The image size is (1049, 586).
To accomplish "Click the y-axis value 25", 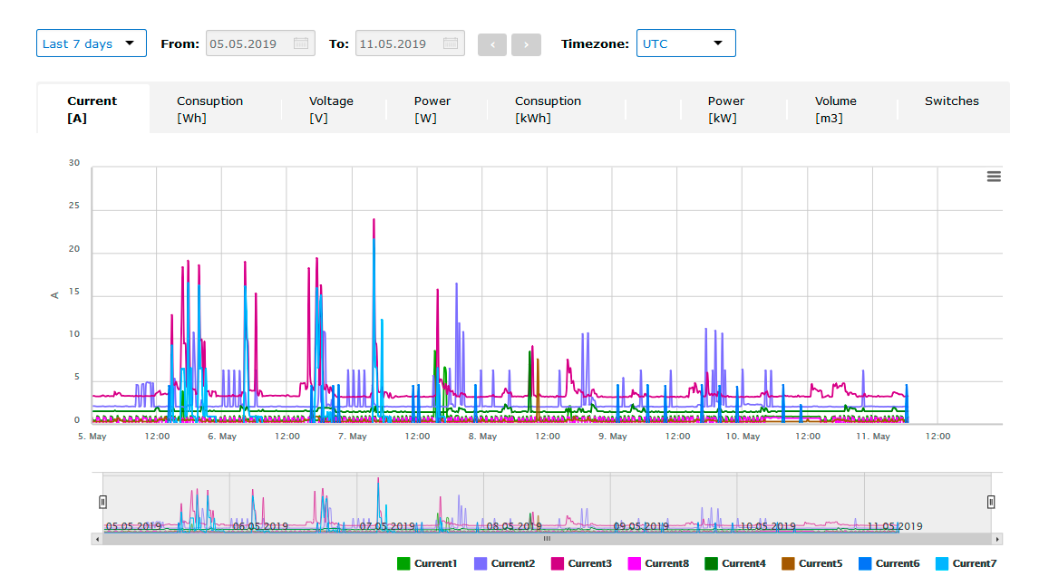I will click(74, 206).
